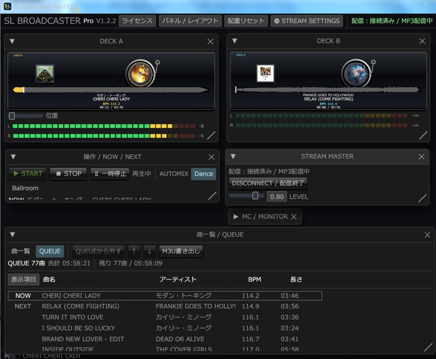
Task: Click the NOW / NEXT panel resize grip
Action: click(212, 196)
